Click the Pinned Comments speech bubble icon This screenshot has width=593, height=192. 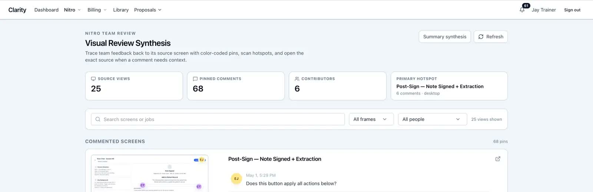point(195,79)
